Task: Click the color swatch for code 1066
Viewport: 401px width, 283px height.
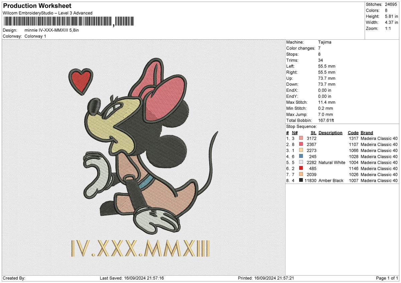Action: (x=301, y=151)
